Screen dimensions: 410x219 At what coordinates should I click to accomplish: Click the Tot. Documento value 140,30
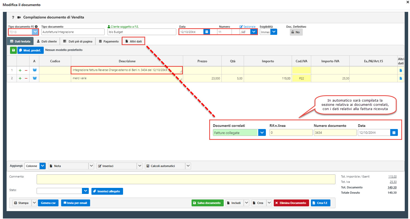coord(392,188)
